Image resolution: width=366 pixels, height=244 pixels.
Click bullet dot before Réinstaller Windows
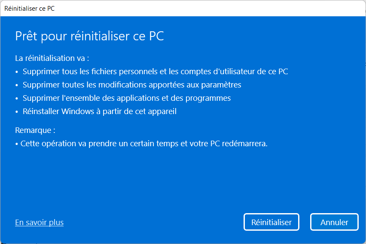click(17, 112)
